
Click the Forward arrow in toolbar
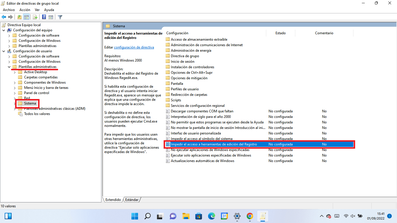(x=10, y=17)
